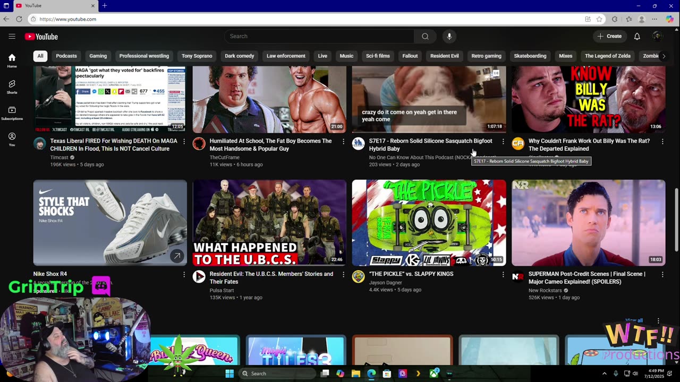This screenshot has height=382, width=680.
Task: Start voice search with microphone
Action: tap(449, 36)
